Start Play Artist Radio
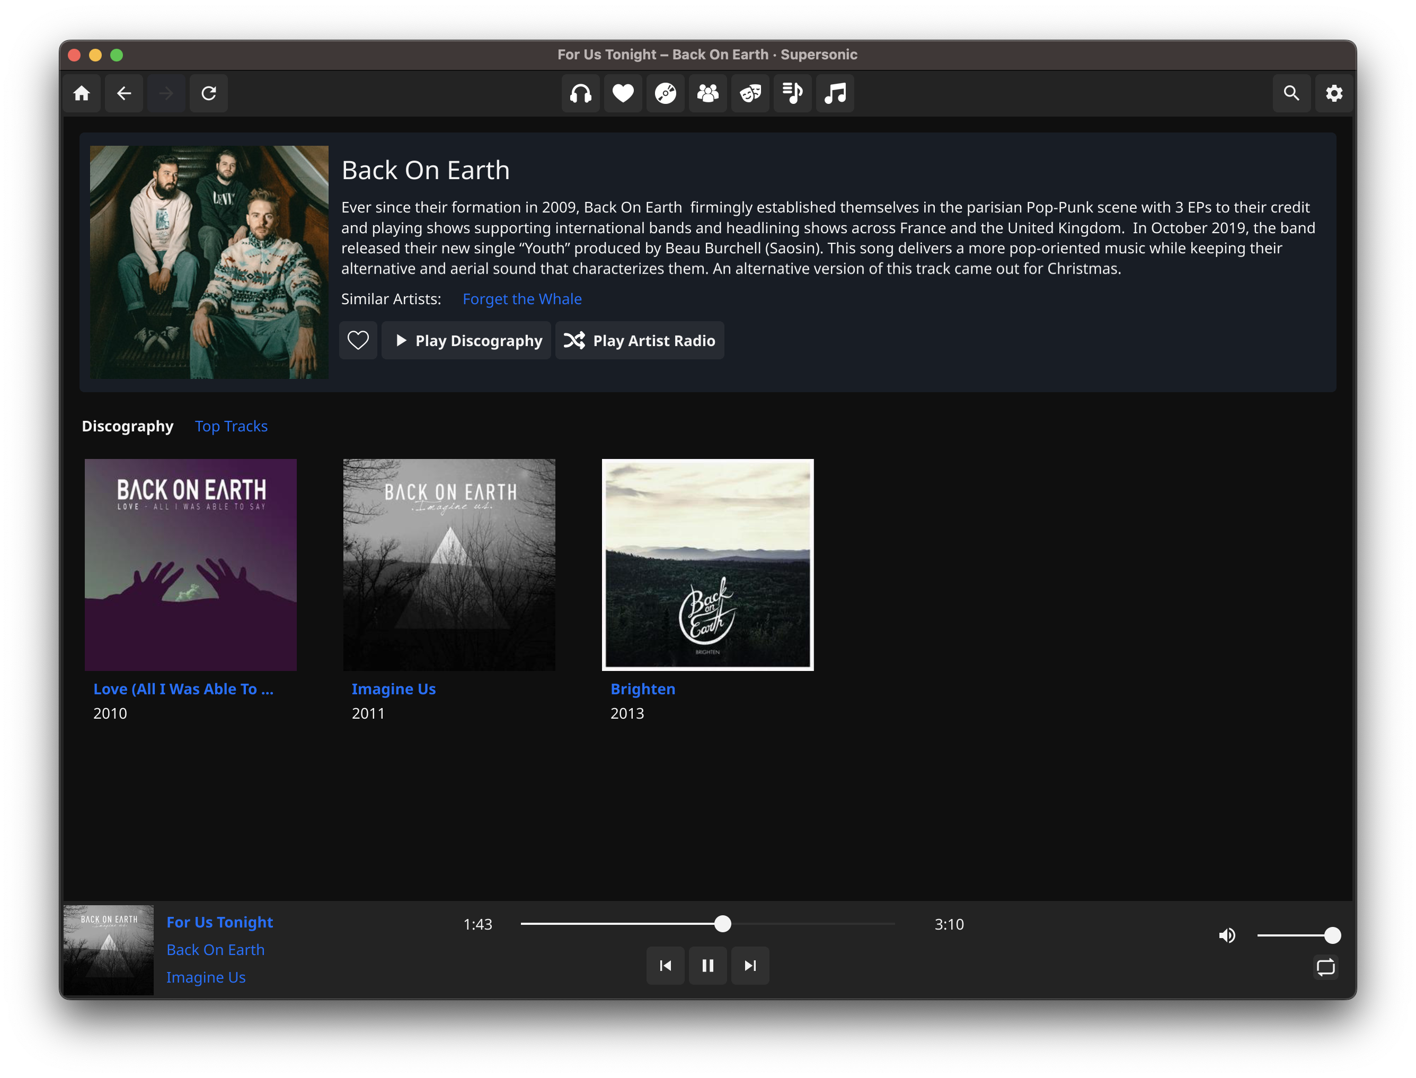This screenshot has height=1078, width=1416. pos(640,340)
